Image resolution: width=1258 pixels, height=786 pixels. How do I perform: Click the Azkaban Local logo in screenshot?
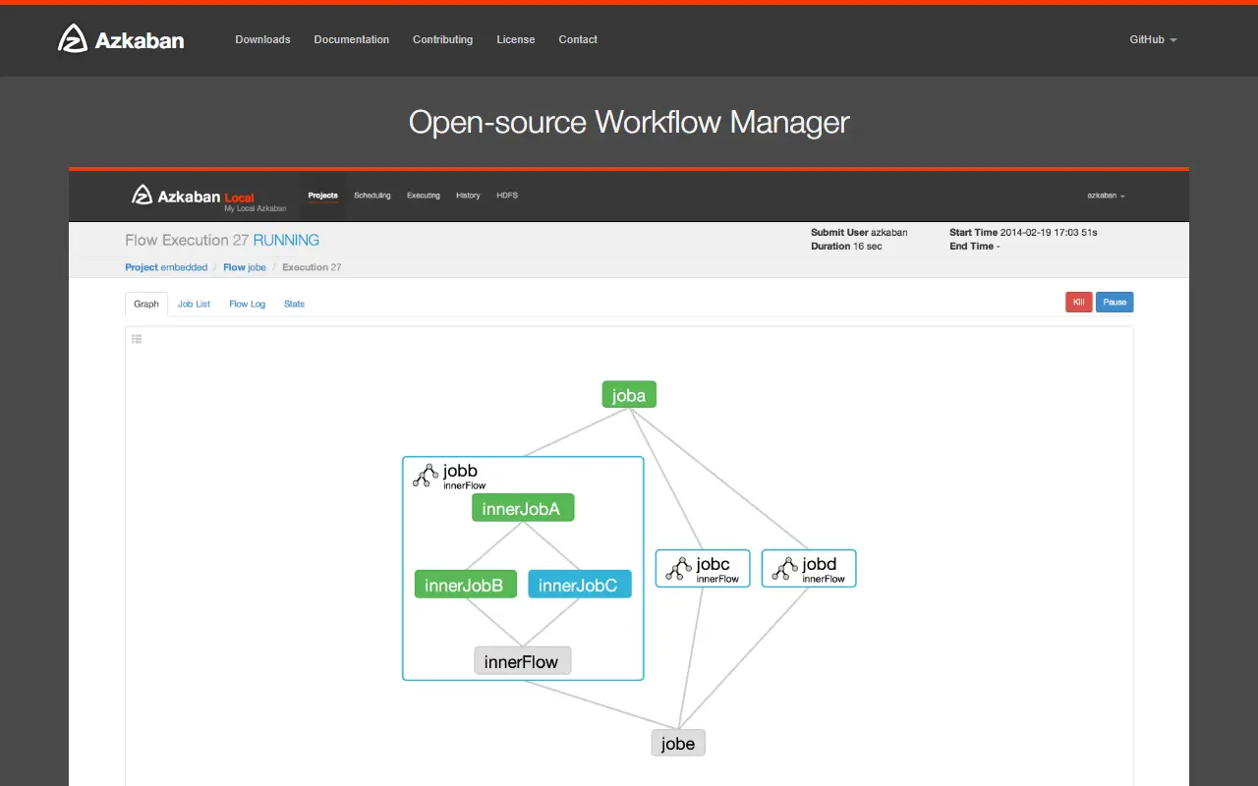point(209,196)
